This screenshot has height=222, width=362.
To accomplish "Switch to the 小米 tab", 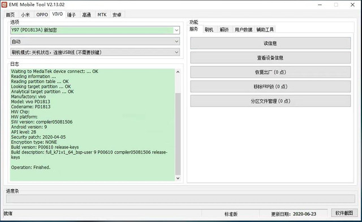I will [25, 15].
